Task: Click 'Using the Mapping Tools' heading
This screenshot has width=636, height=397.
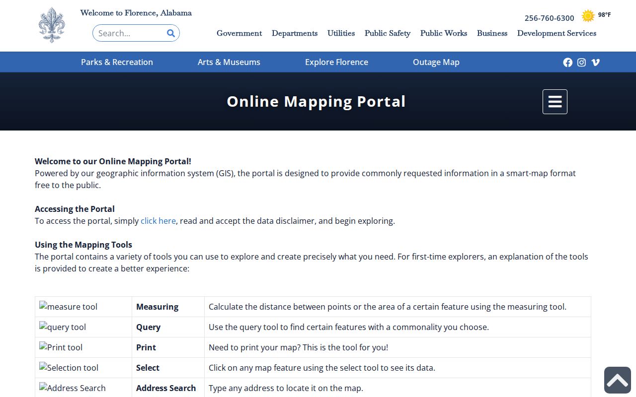Action: click(x=83, y=245)
